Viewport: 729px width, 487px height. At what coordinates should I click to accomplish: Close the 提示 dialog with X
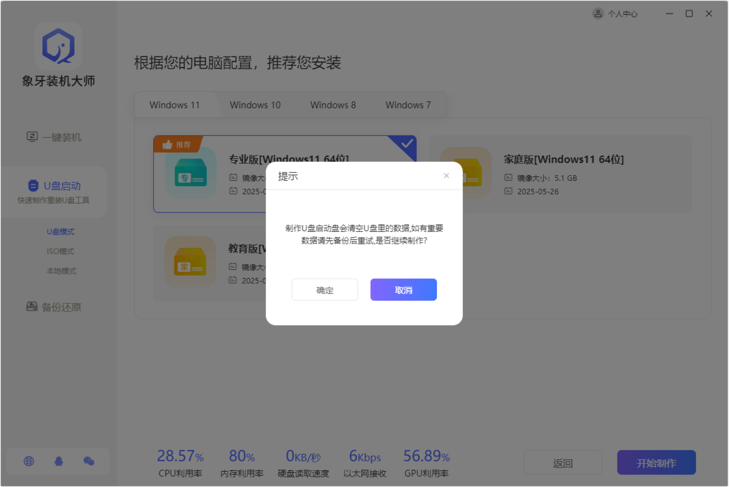click(x=446, y=176)
